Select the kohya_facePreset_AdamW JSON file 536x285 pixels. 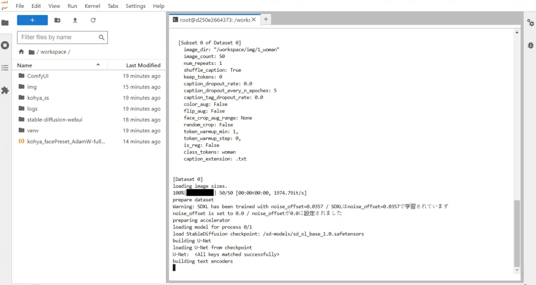[x=66, y=142]
